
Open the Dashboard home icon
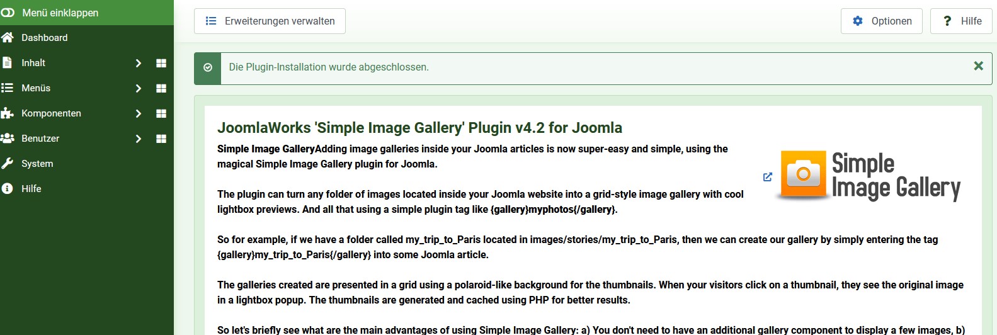click(x=8, y=38)
